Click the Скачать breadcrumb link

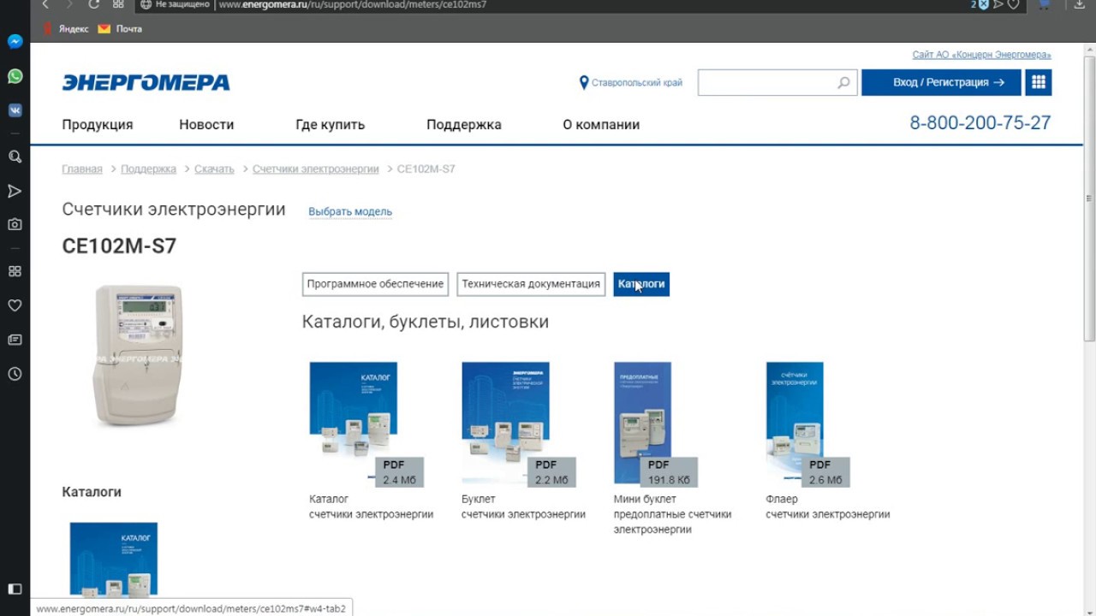click(x=214, y=169)
